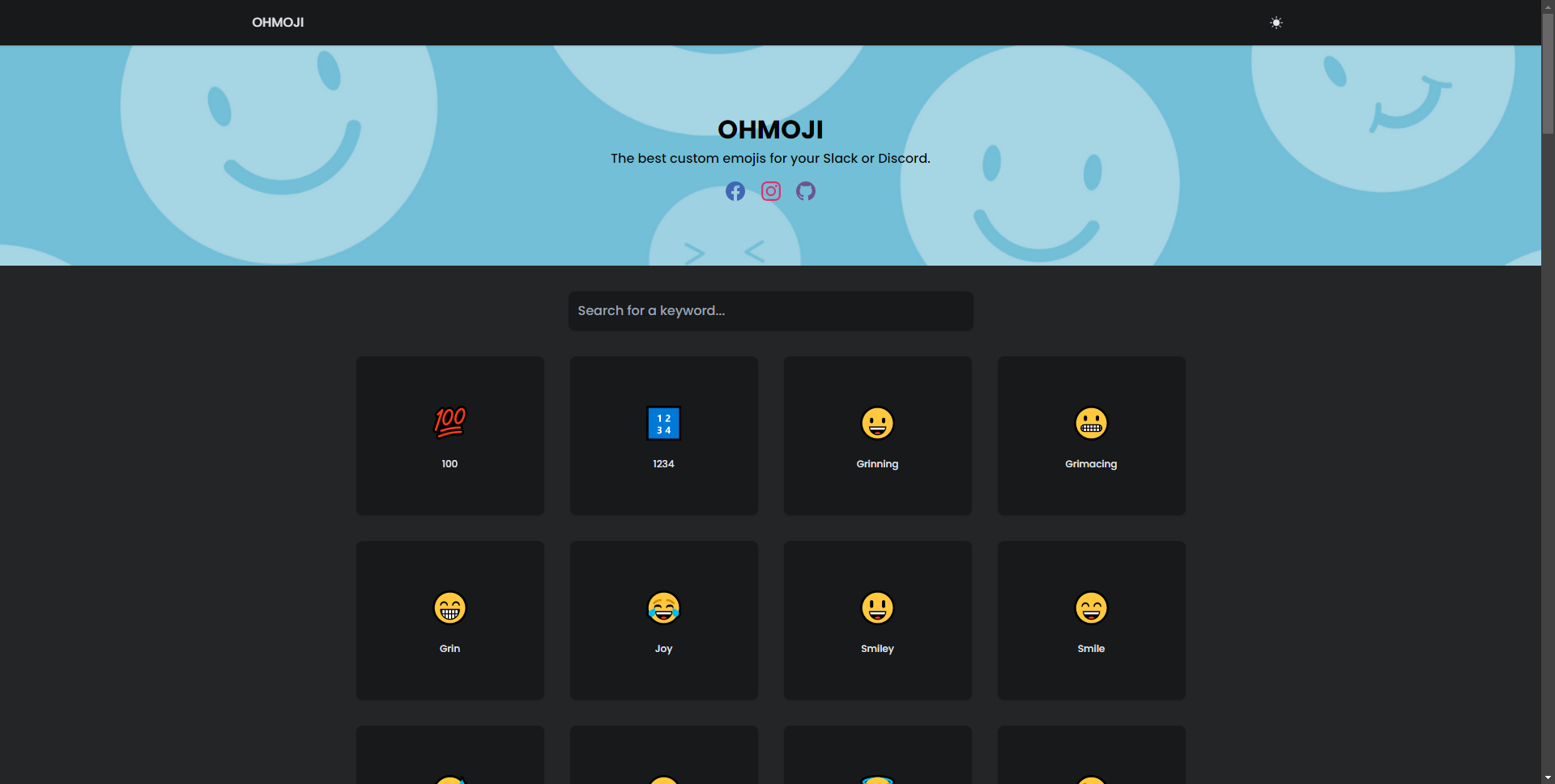Viewport: 1555px width, 784px height.
Task: Select the Smile face emoji
Action: pos(1092,607)
